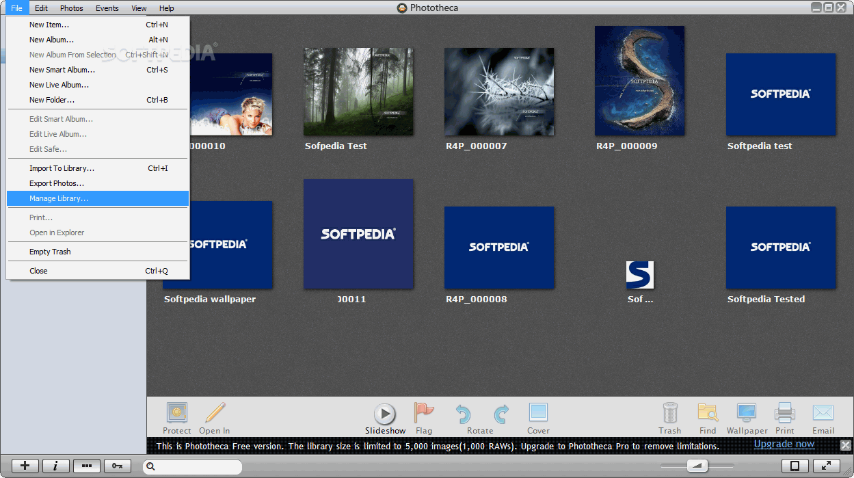Click the Trash bin icon

(x=670, y=413)
